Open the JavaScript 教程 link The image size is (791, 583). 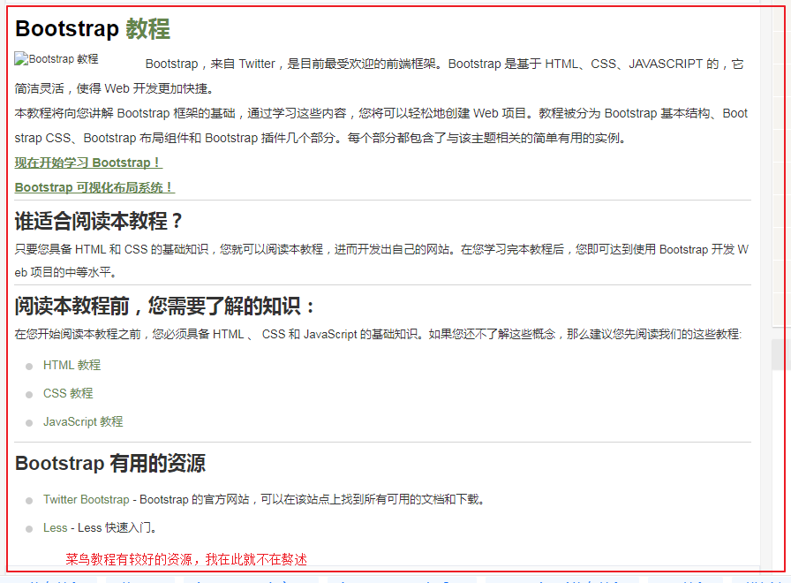[83, 421]
